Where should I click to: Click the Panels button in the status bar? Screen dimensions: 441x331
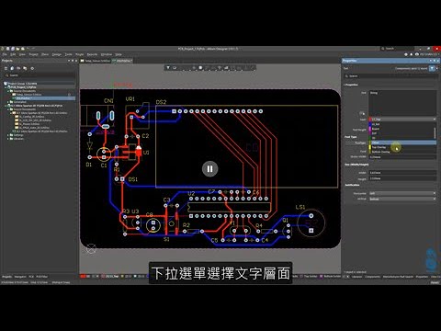(435, 282)
